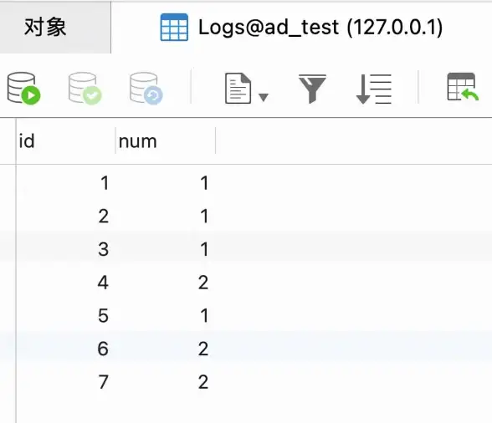Select the num cell in row id 1
492x423 pixels.
(166, 182)
